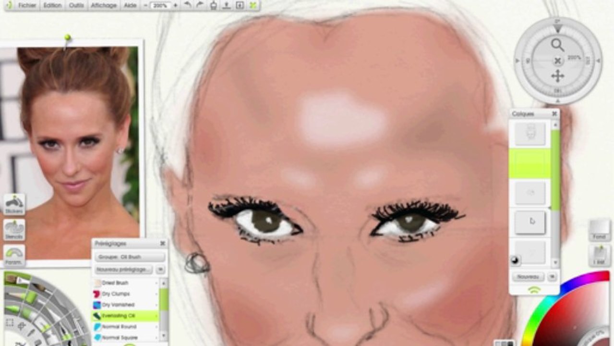614x346 pixels.
Task: Click the left arrow on the canvas positioner dial
Action: 517,61
